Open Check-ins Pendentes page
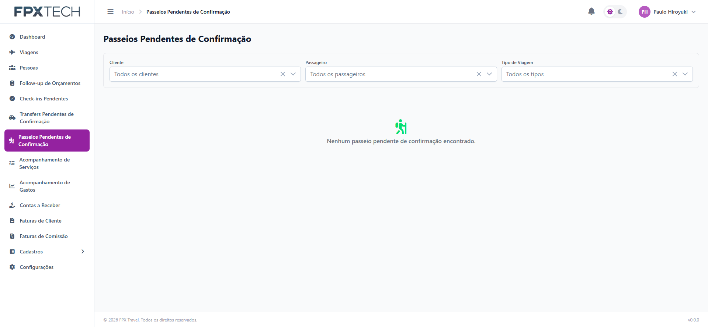This screenshot has height=327, width=708. (47, 99)
